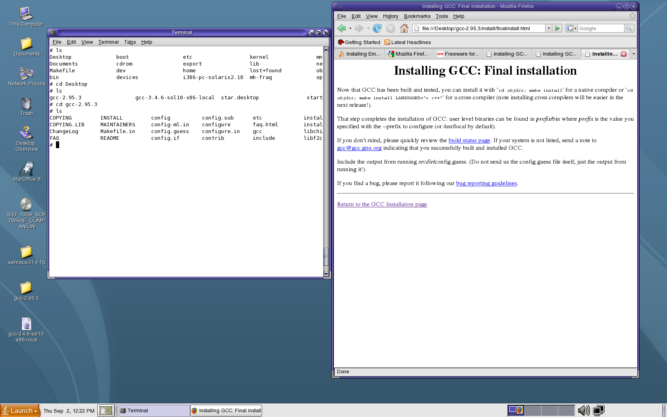
Task: Expand the URL bar history dropdown
Action: point(549,28)
